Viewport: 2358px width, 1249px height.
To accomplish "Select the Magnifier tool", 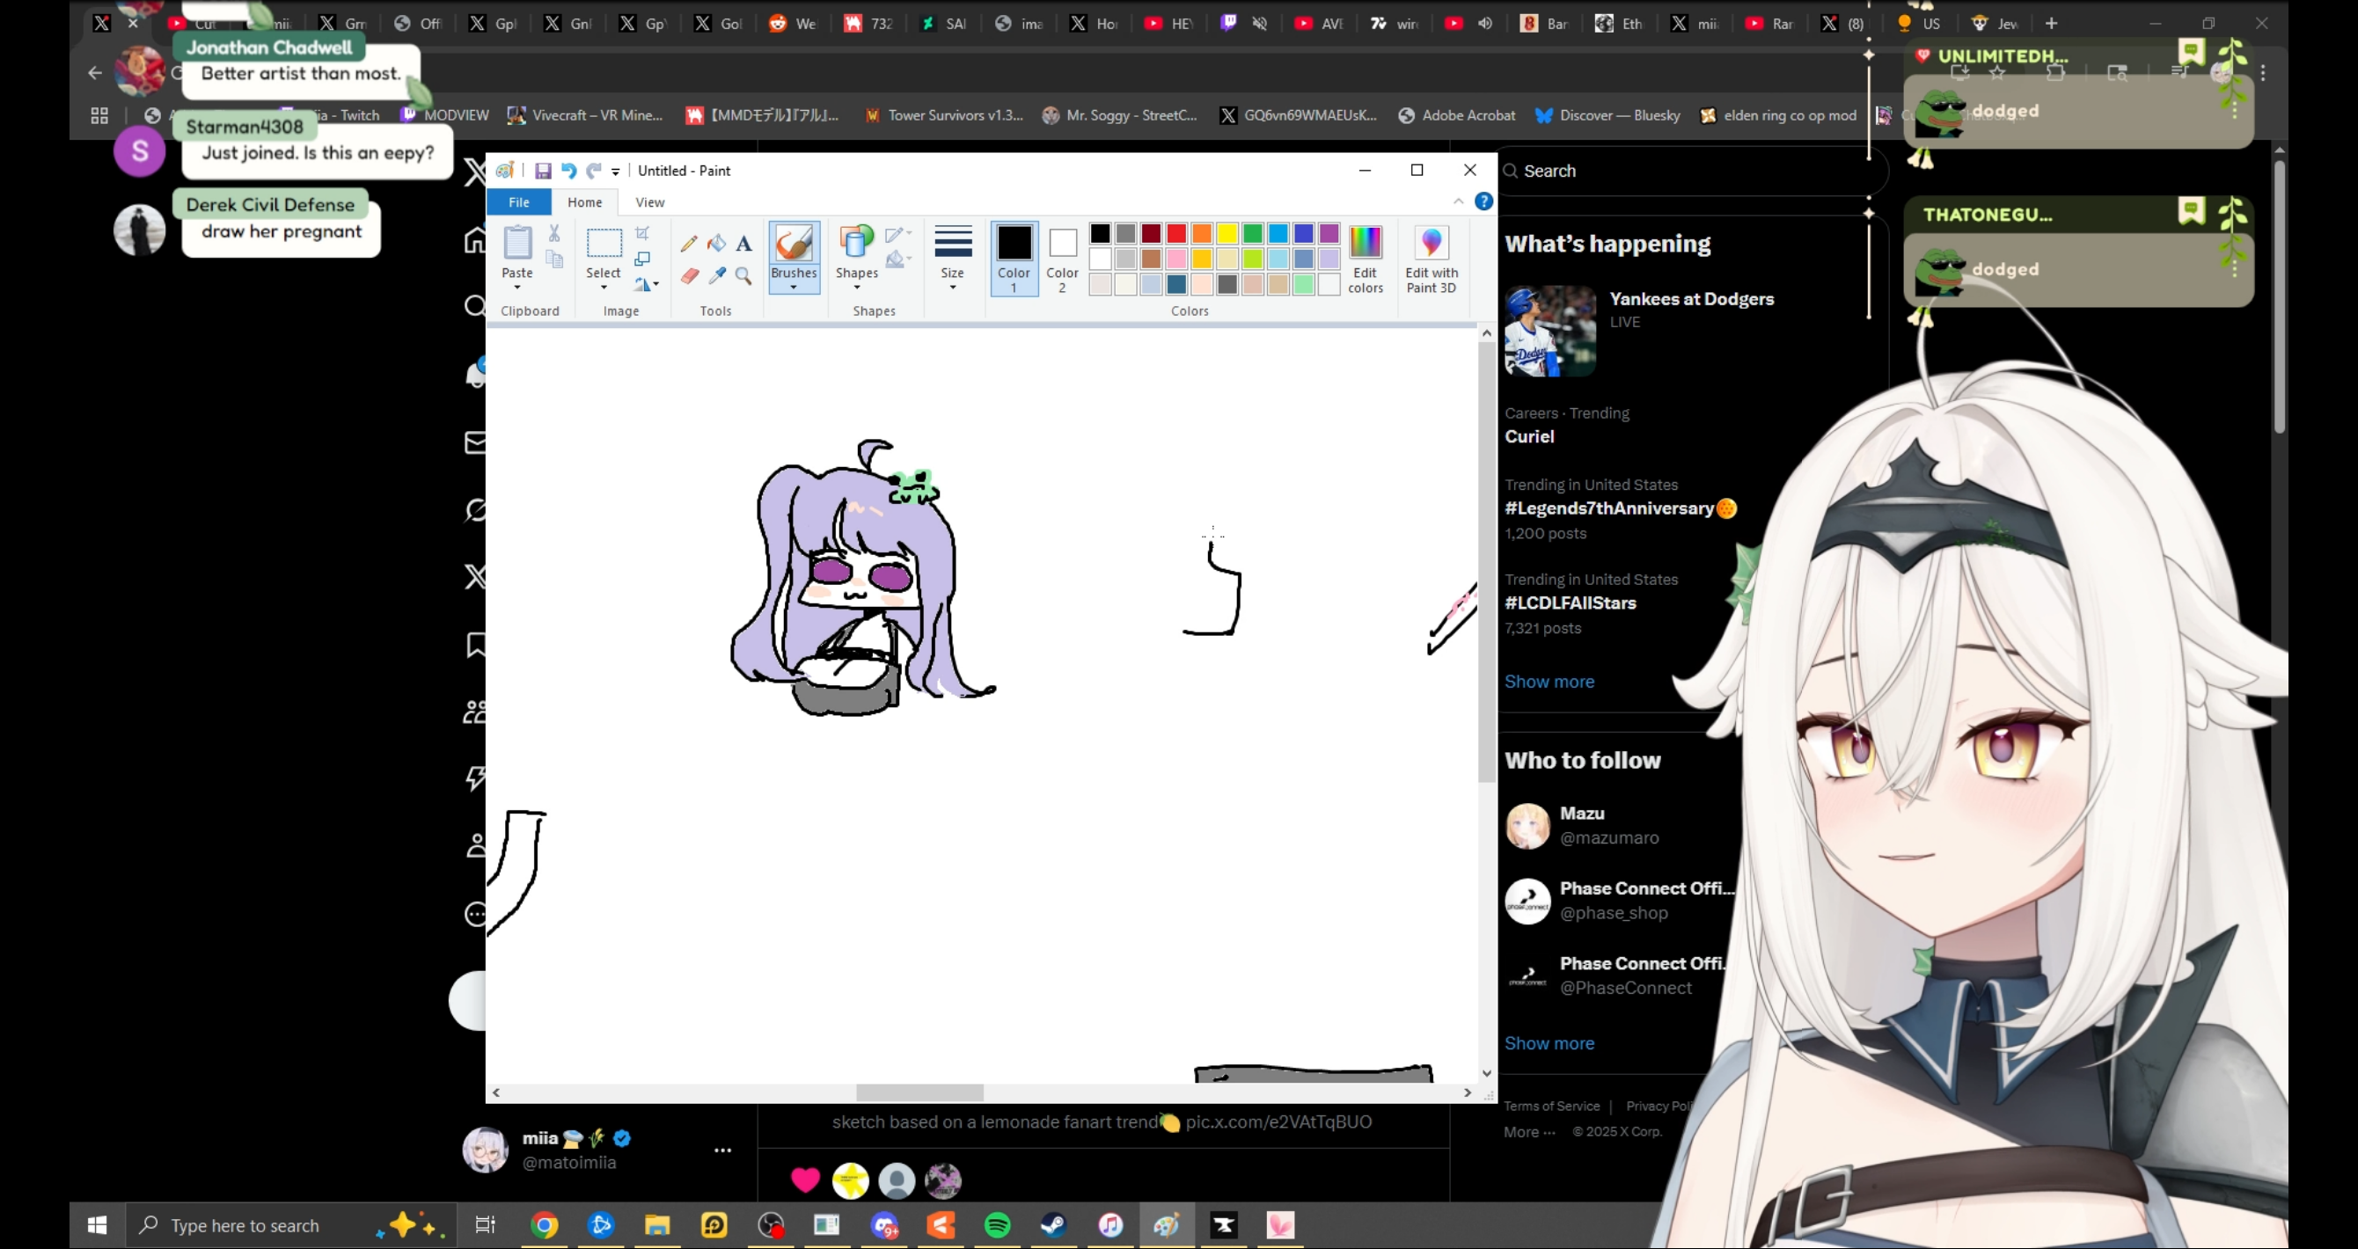I will (x=744, y=276).
